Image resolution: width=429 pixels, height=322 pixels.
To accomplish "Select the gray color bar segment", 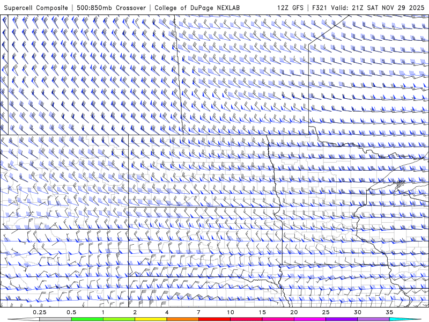I will (x=56, y=319).
